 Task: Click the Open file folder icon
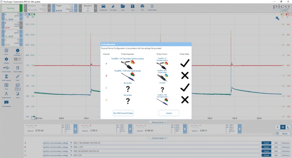click(123, 7)
